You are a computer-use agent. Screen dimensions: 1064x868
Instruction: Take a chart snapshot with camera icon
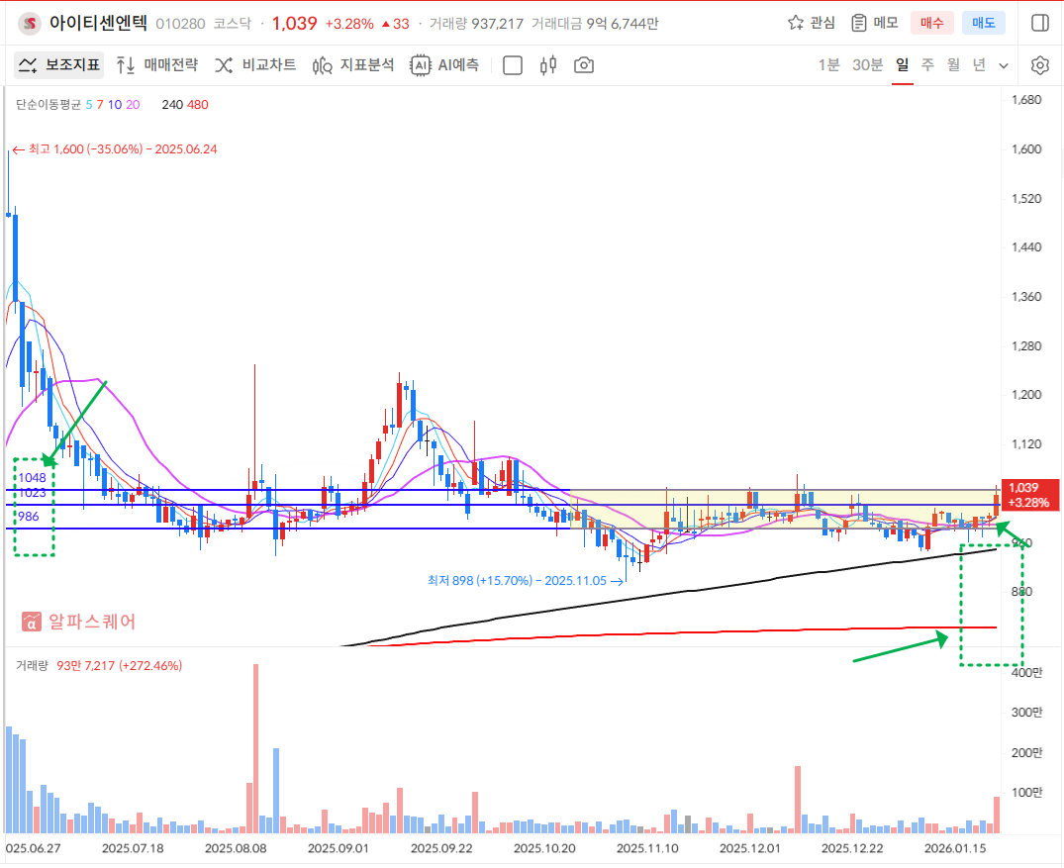pos(584,65)
